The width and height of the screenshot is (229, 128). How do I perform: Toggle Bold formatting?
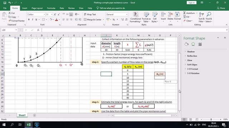pyautogui.click(x=29, y=20)
